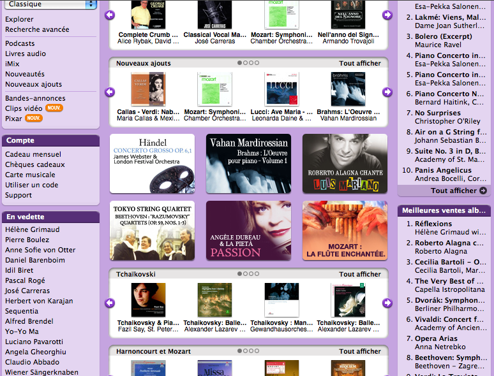This screenshot has width=494, height=376.
Task: Select second page dot in Harnoncourt et Mozart
Action: point(246,351)
